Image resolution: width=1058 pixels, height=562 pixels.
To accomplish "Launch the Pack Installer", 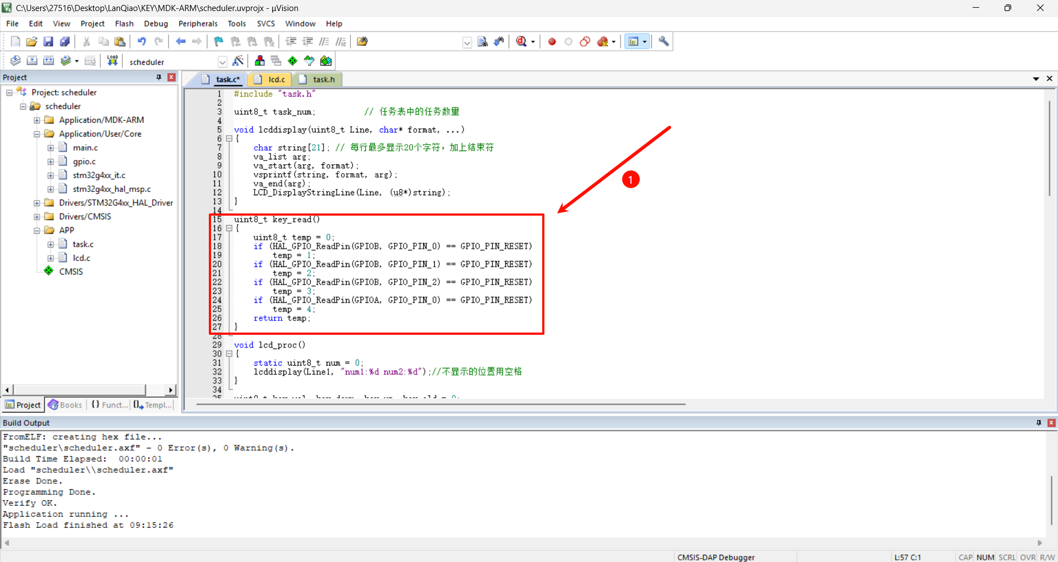I will pos(326,61).
